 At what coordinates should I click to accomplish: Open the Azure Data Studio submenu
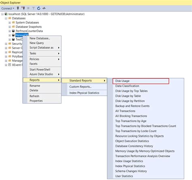(x=42, y=74)
